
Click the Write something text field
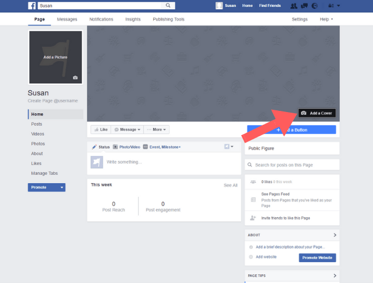(168, 162)
